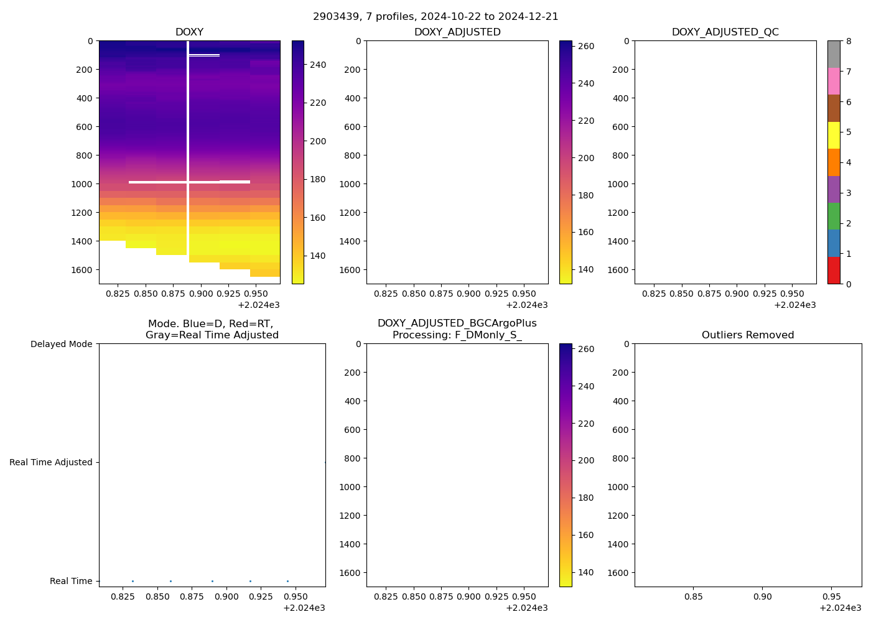Image resolution: width=871 pixels, height=622 pixels.
Task: Click the leftmost Real Time dot in Mode plot
Action: [133, 581]
